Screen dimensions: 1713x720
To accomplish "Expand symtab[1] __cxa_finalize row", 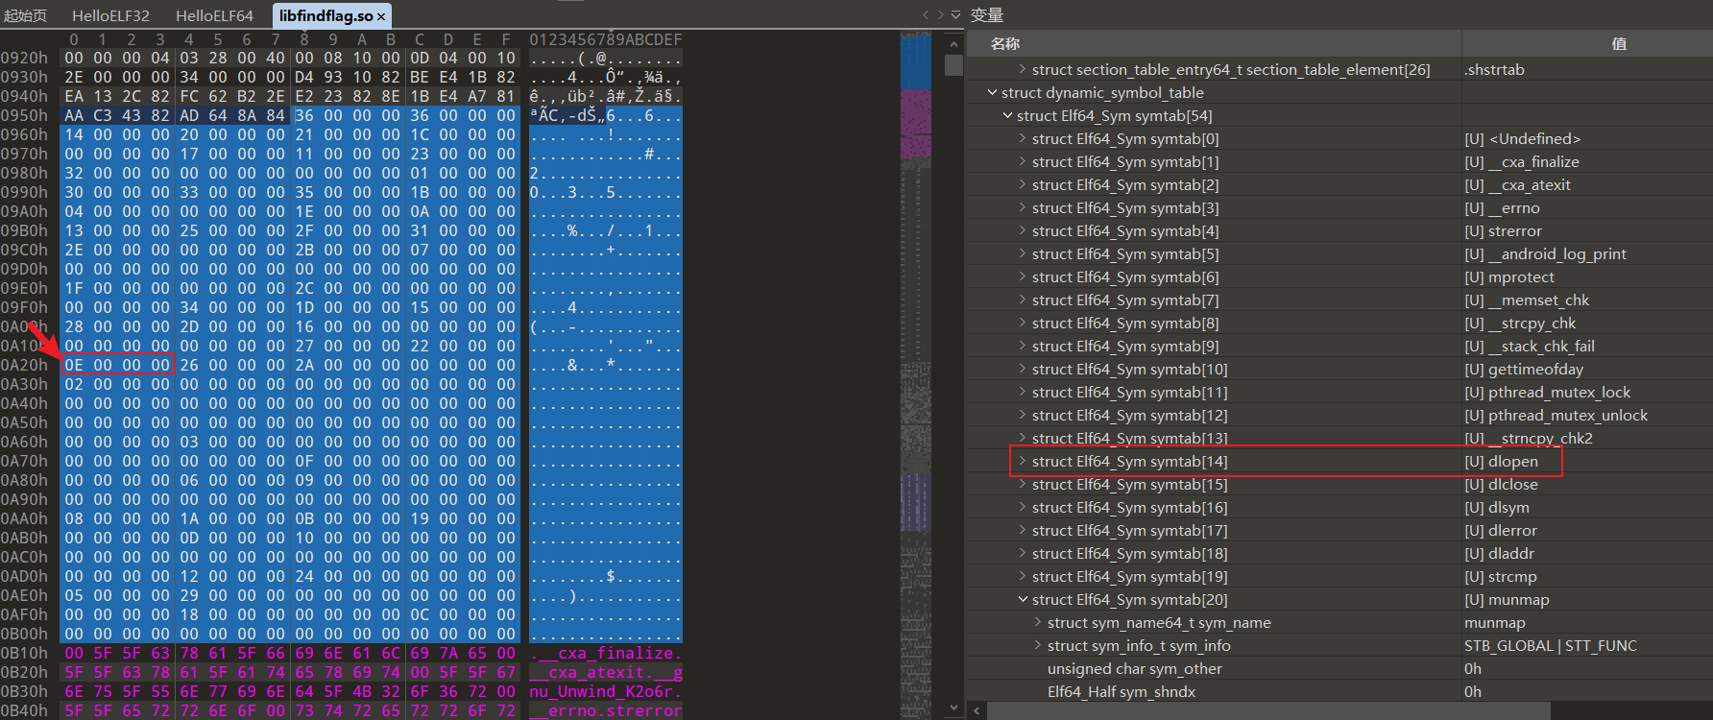I will (x=1023, y=161).
